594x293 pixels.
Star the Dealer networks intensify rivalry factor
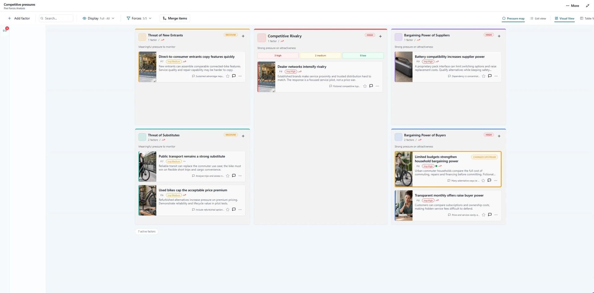point(365,86)
